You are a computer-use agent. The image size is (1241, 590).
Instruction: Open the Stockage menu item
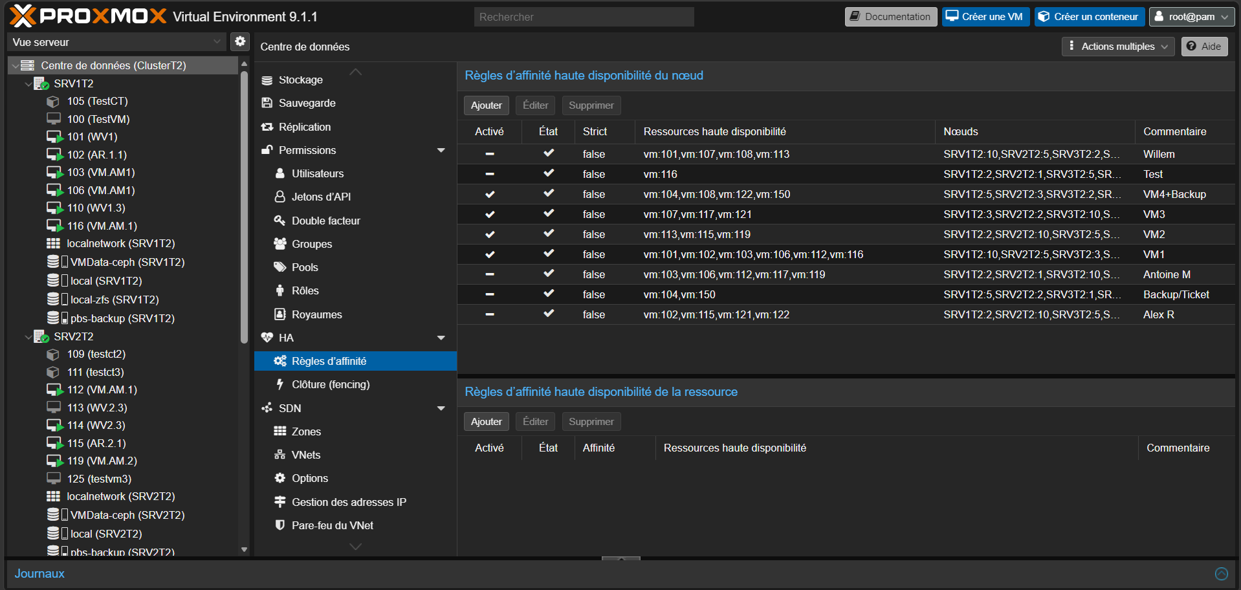tap(355, 80)
